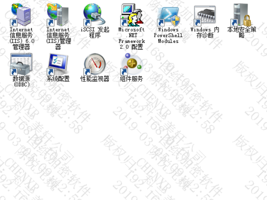
Task: Select the Internet 信息服务(IIS)管理器 icon
Action: pyautogui.click(x=58, y=15)
